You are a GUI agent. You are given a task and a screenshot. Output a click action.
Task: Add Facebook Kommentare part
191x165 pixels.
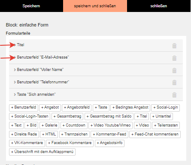click(70, 143)
